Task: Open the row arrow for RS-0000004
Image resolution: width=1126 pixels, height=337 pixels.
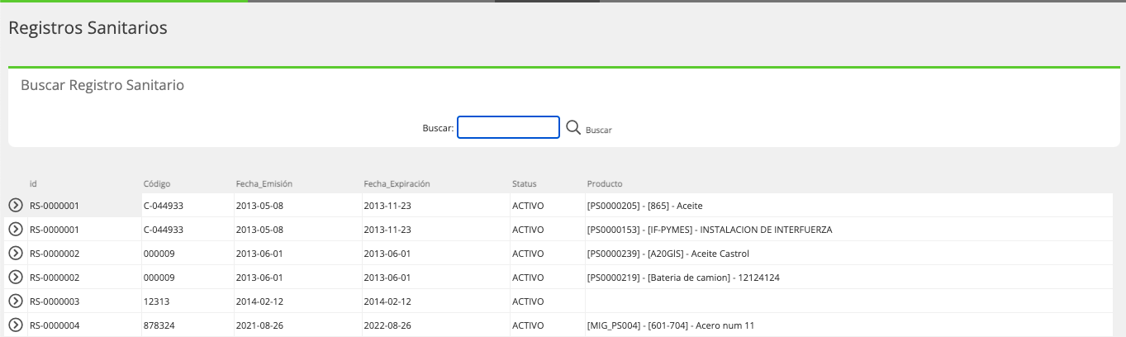Action: [x=15, y=325]
